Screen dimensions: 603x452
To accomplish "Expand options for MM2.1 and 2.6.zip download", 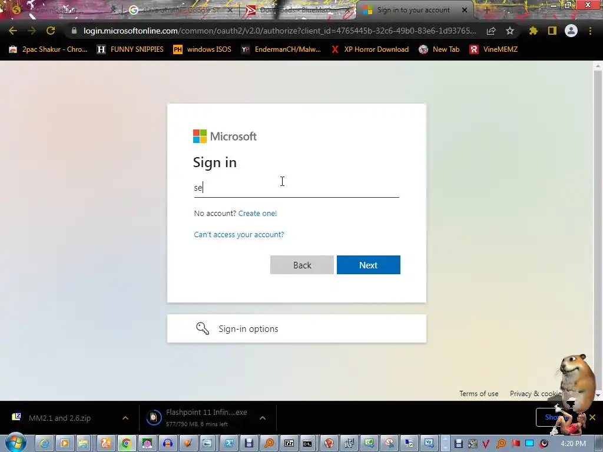I will (125, 418).
